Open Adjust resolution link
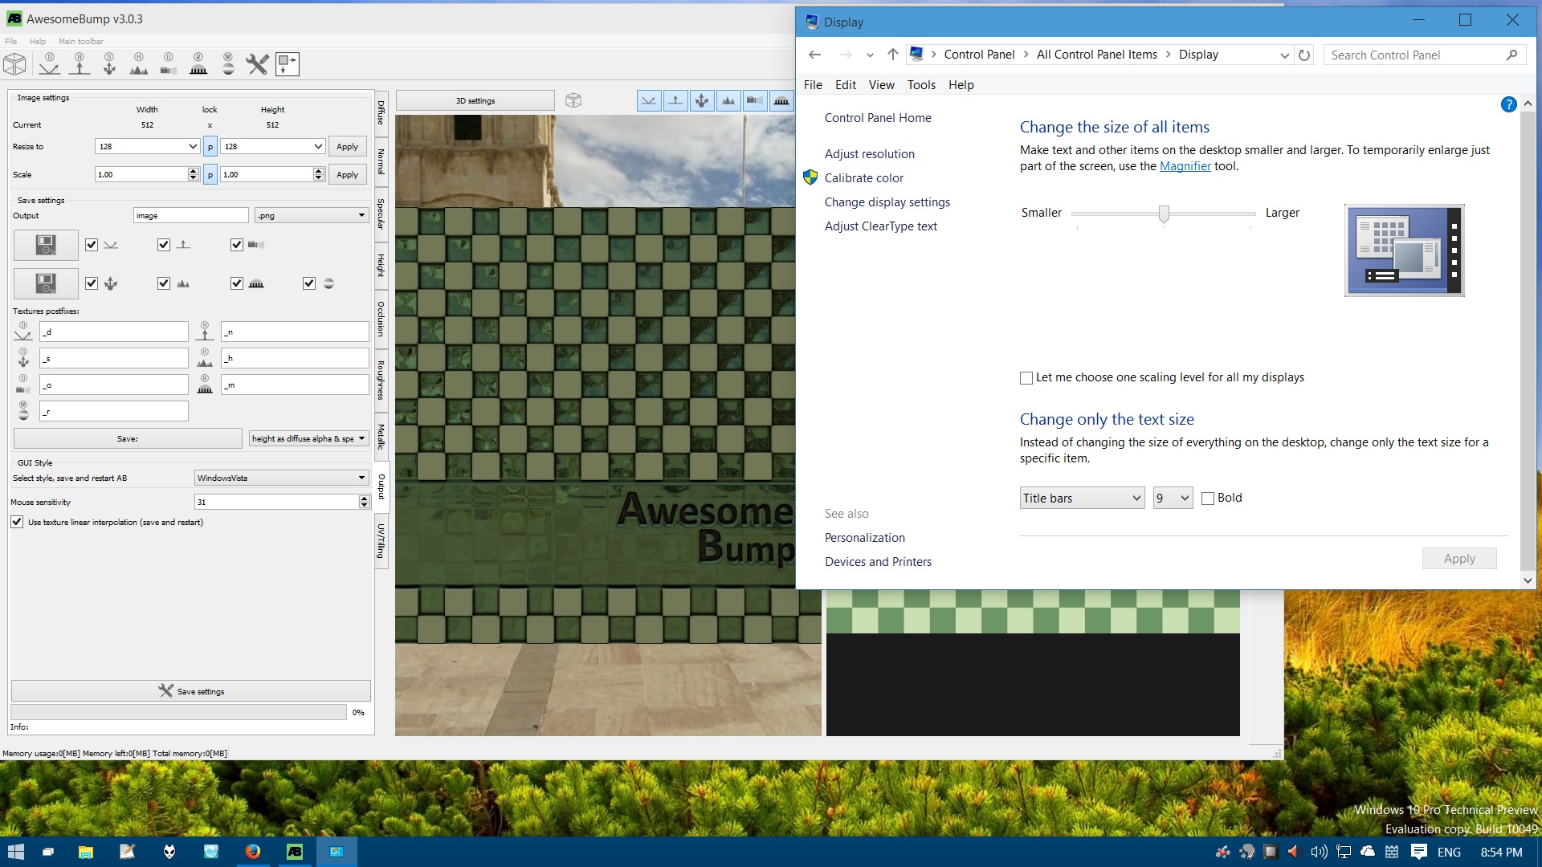 point(869,154)
